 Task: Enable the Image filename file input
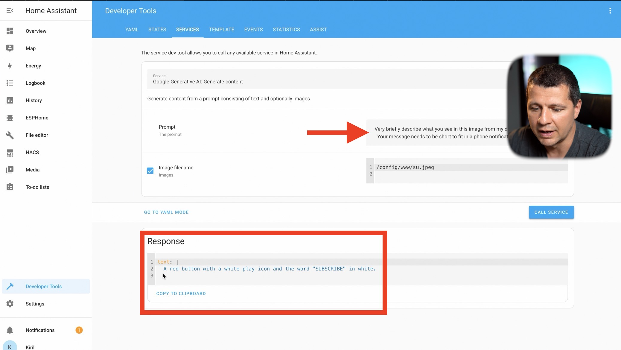tap(150, 171)
